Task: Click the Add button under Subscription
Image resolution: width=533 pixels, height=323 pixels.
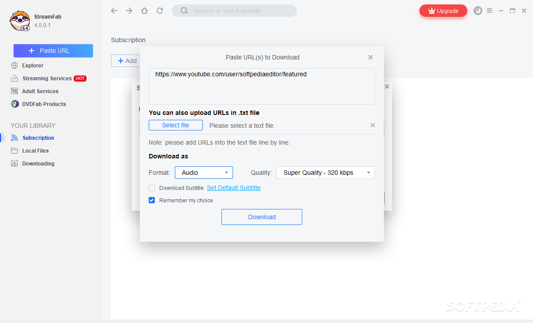Action: 126,61
